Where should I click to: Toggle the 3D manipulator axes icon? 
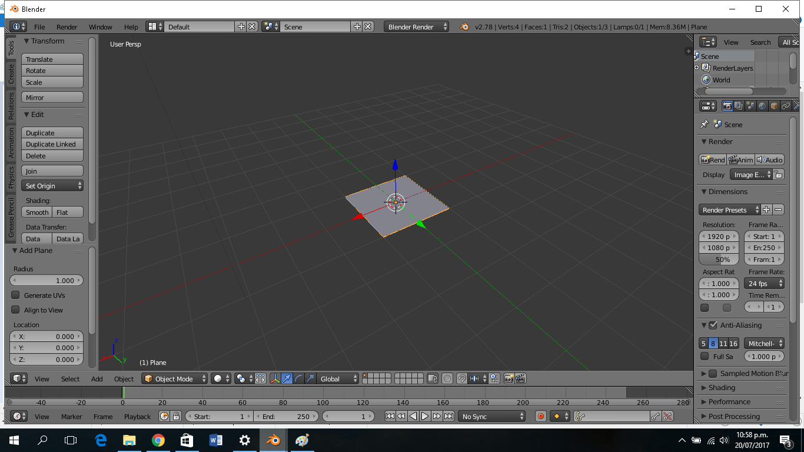(275, 379)
